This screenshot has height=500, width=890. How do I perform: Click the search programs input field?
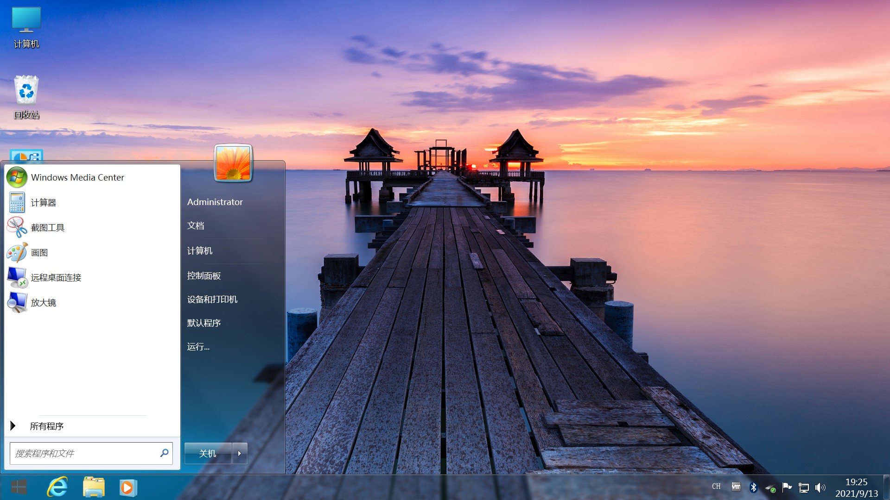pos(89,453)
